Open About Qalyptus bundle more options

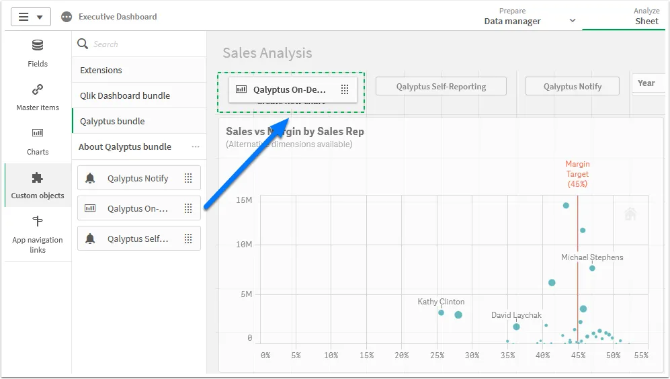point(196,146)
